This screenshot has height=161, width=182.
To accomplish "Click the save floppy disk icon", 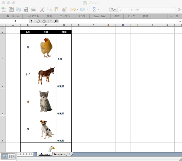I will [26, 9].
